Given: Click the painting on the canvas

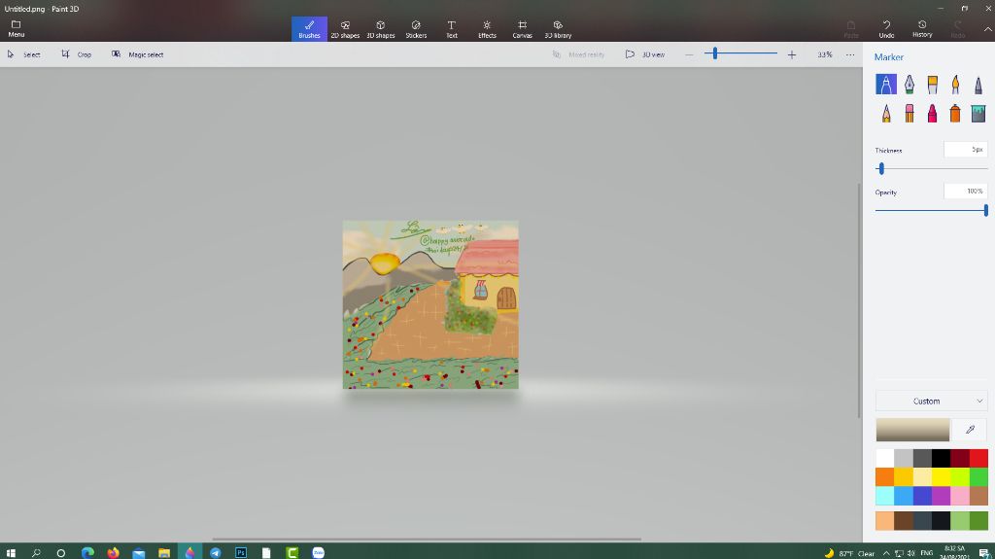Looking at the screenshot, I should point(430,304).
